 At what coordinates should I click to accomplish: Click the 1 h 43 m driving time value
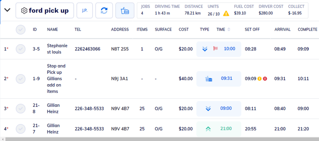(x=162, y=13)
